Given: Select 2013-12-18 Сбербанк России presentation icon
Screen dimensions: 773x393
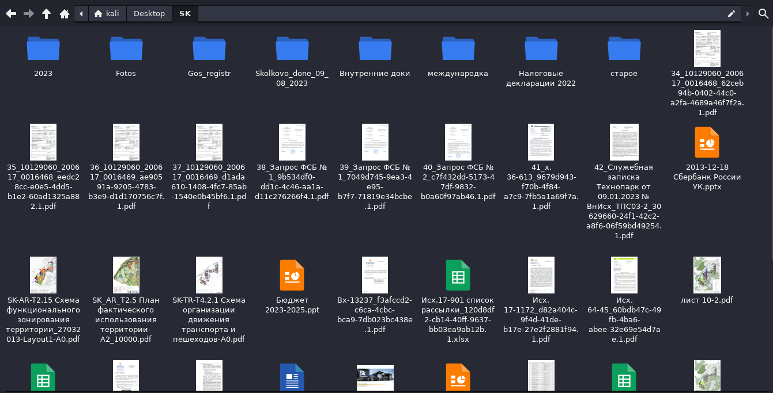Looking at the screenshot, I should click(x=707, y=142).
